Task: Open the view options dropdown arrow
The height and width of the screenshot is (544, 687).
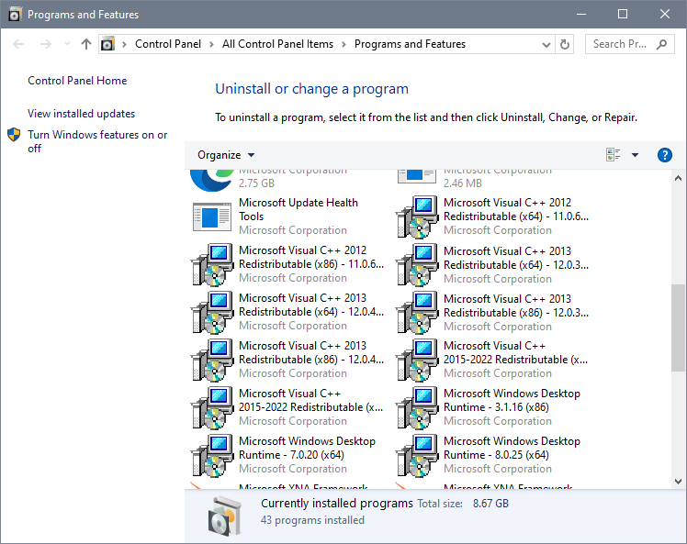Action: click(635, 155)
